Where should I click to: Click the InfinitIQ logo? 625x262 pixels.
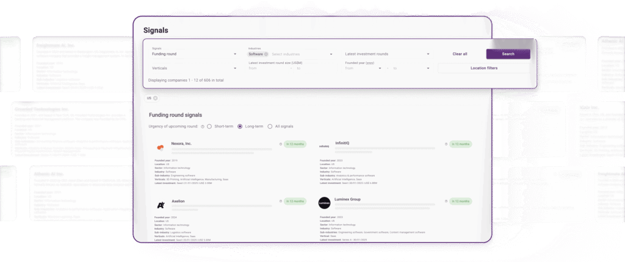point(324,147)
